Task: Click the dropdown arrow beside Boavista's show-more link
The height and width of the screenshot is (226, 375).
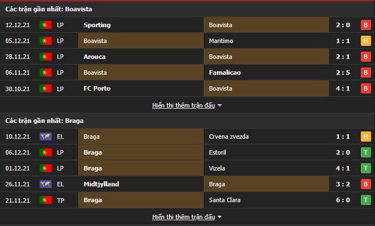Action: (x=220, y=105)
